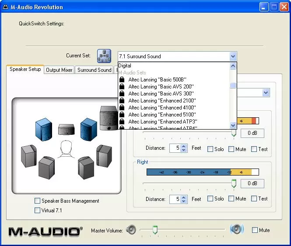Click the Right channel Distance value field
This screenshot has width=291, height=246.
tap(175, 199)
